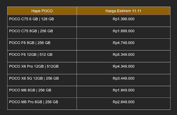Screen dimensions: 177x115
Task: Click the Rp4.349.000 price
Action: click(x=124, y=67)
